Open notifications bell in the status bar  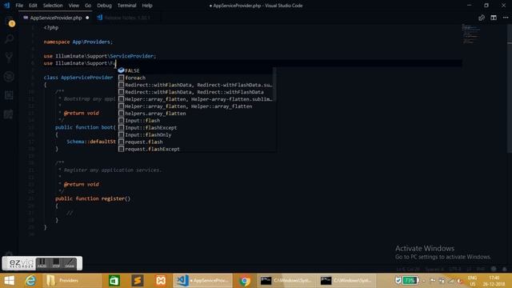tap(505, 269)
